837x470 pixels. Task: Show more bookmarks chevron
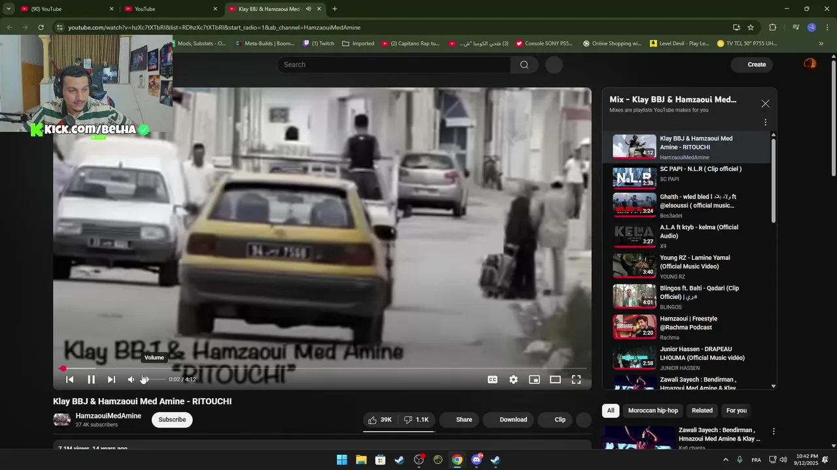point(821,44)
